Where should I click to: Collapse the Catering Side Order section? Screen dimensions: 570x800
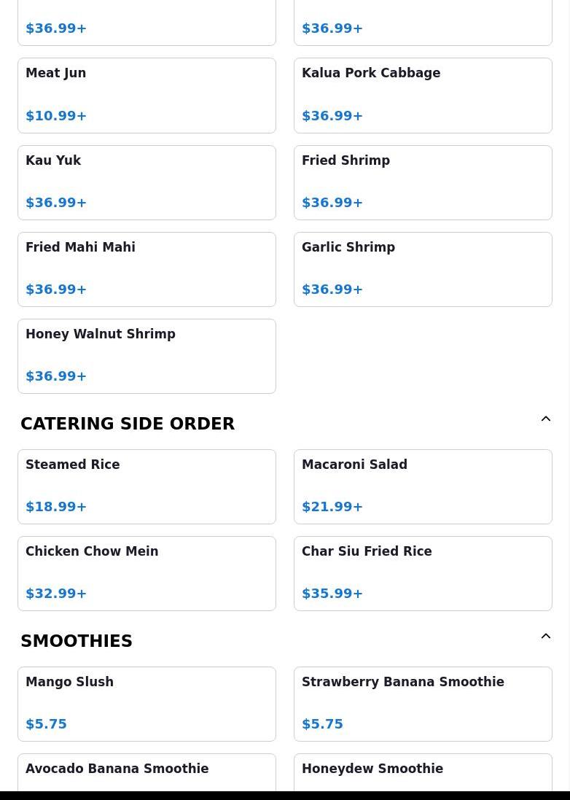coord(545,419)
